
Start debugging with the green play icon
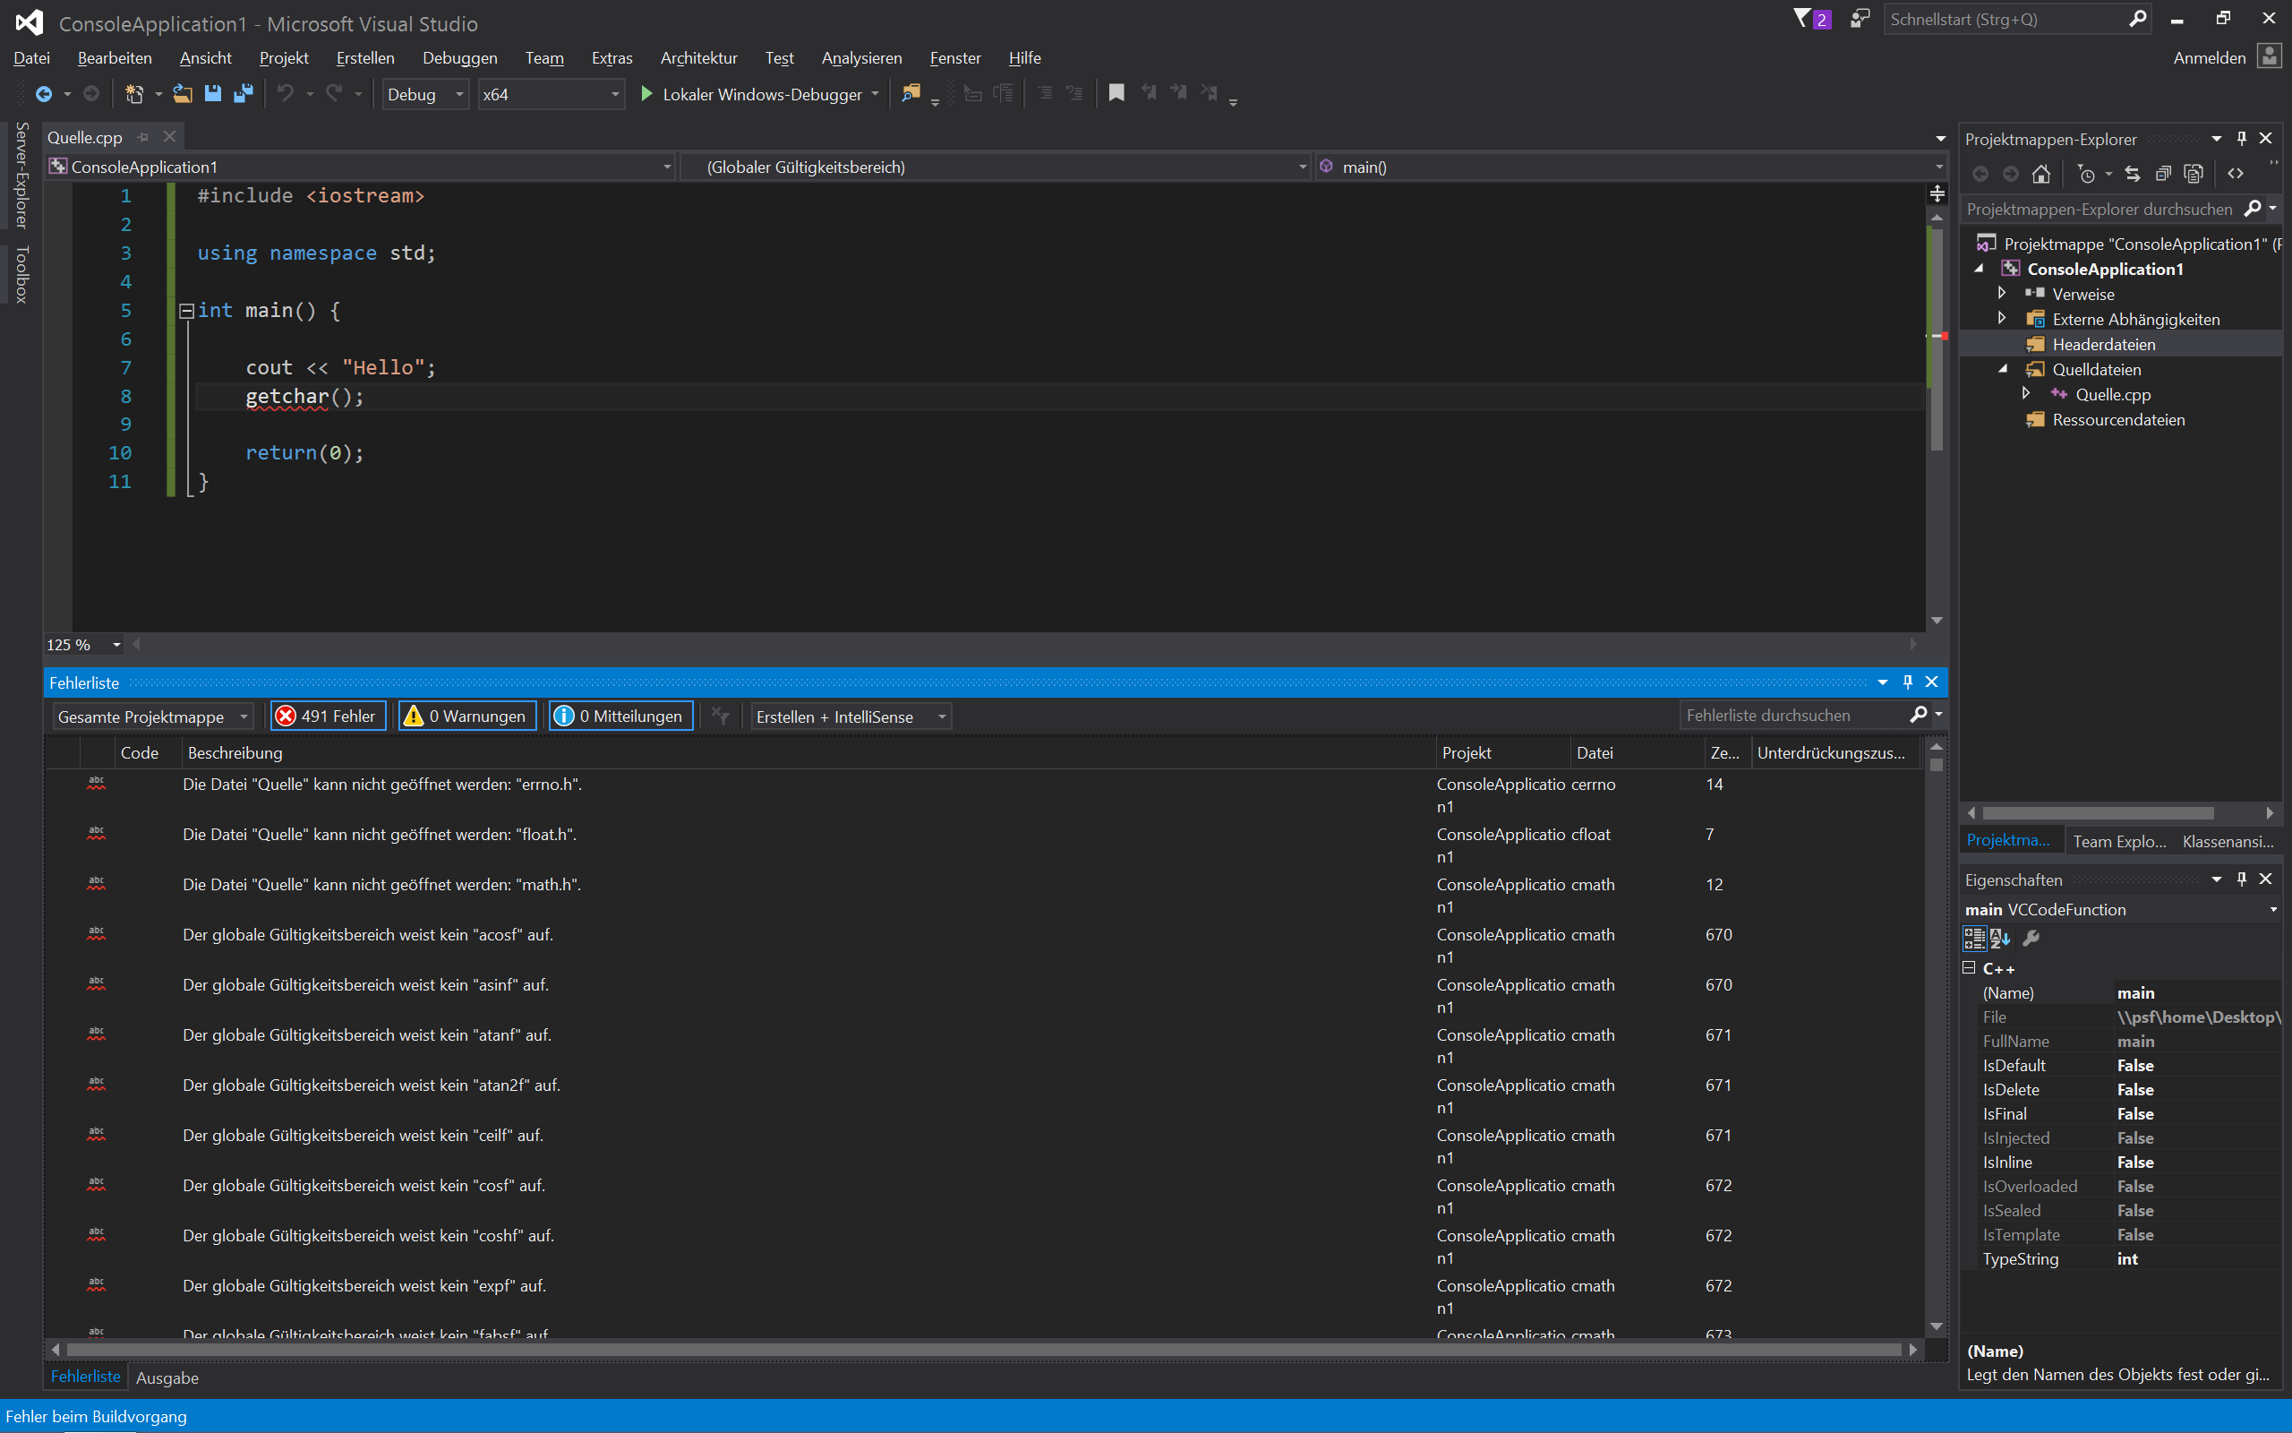point(647,94)
